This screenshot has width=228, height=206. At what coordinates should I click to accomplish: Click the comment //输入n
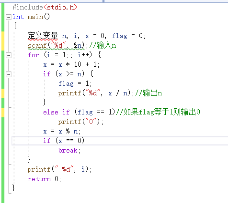point(103,45)
